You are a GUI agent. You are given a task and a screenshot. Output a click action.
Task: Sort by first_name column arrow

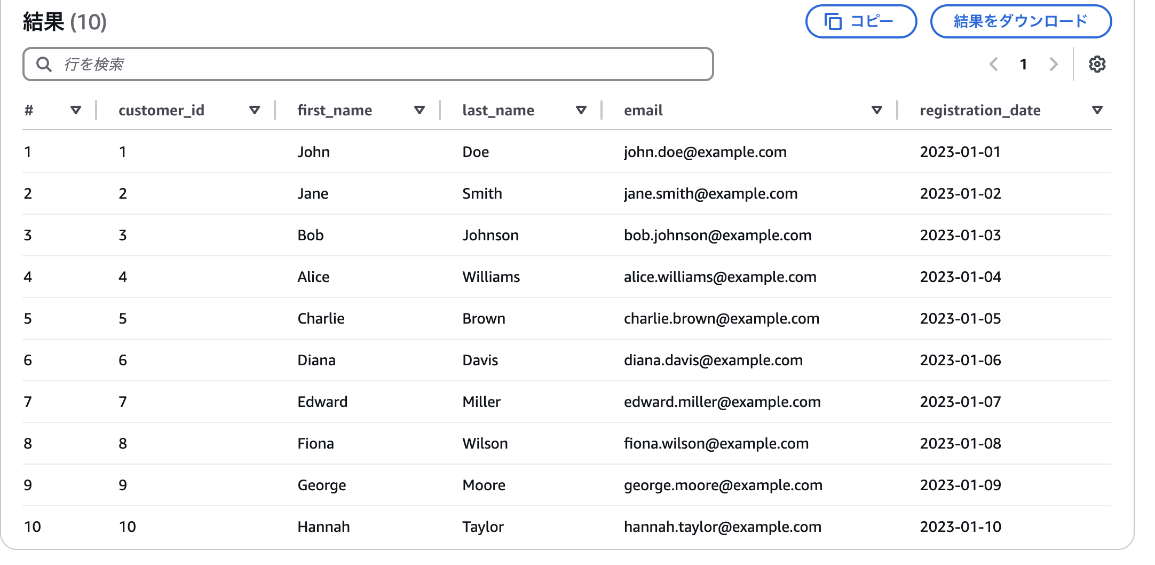(x=420, y=110)
